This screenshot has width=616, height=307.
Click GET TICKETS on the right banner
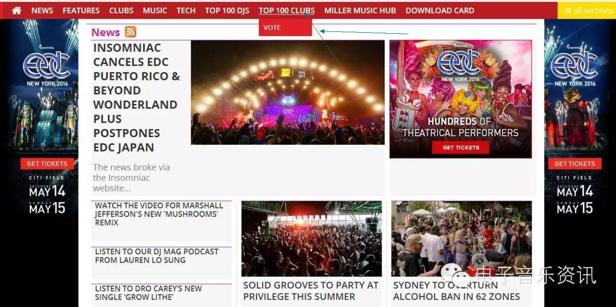pyautogui.click(x=575, y=164)
